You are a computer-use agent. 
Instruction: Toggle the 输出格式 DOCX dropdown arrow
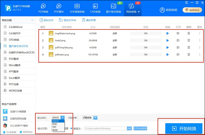coord(63,117)
